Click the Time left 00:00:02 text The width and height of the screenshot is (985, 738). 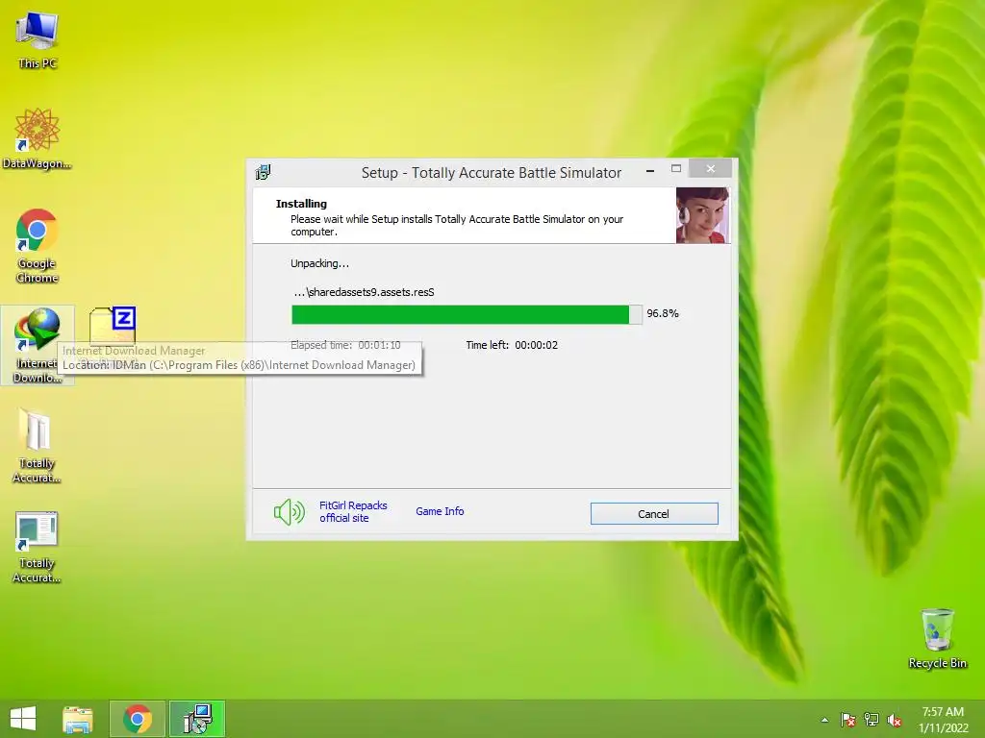pos(512,345)
